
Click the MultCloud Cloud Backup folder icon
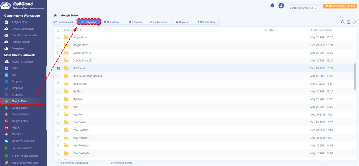(x=66, y=76)
